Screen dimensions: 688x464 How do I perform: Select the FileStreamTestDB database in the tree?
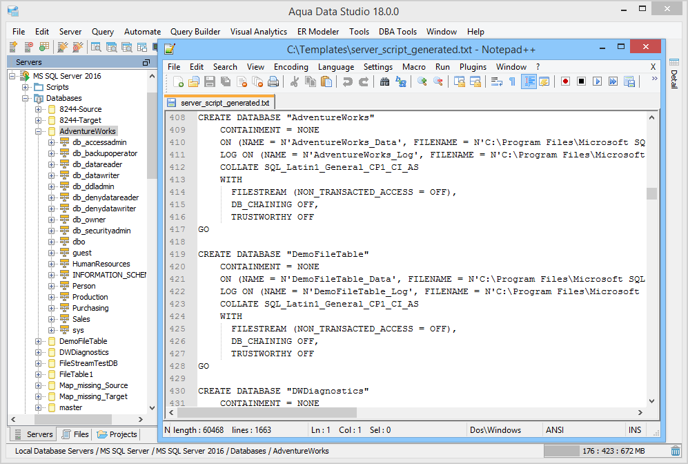pyautogui.click(x=88, y=363)
